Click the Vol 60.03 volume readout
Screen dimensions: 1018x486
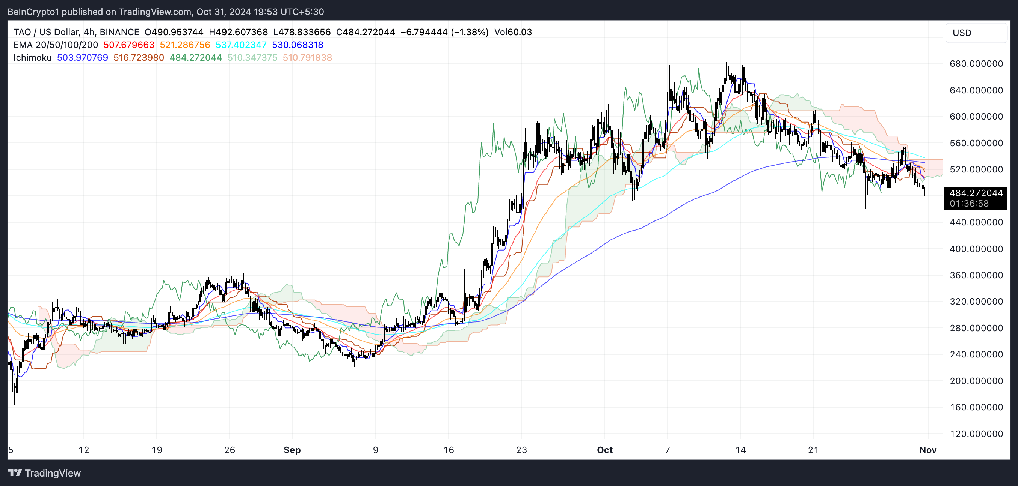pyautogui.click(x=513, y=32)
